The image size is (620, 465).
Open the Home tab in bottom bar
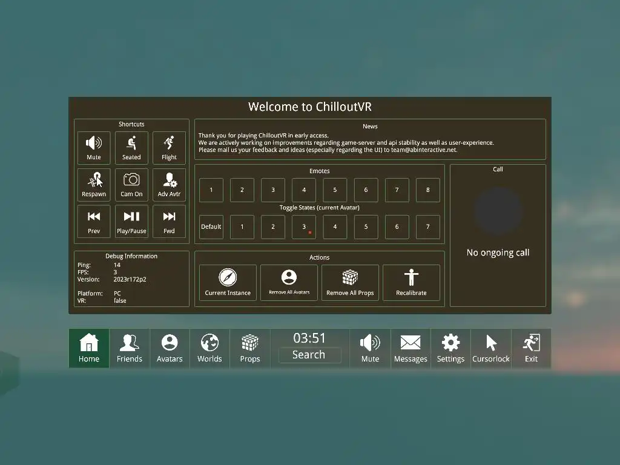click(89, 348)
